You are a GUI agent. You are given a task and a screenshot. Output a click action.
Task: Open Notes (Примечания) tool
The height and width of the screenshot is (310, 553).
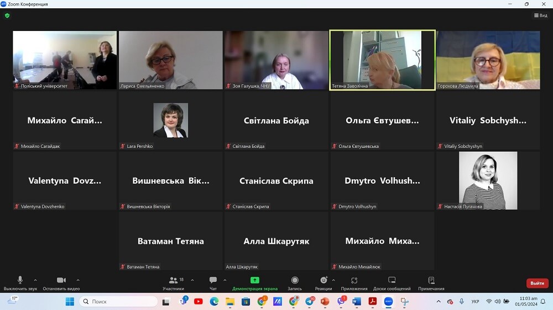pos(431,280)
